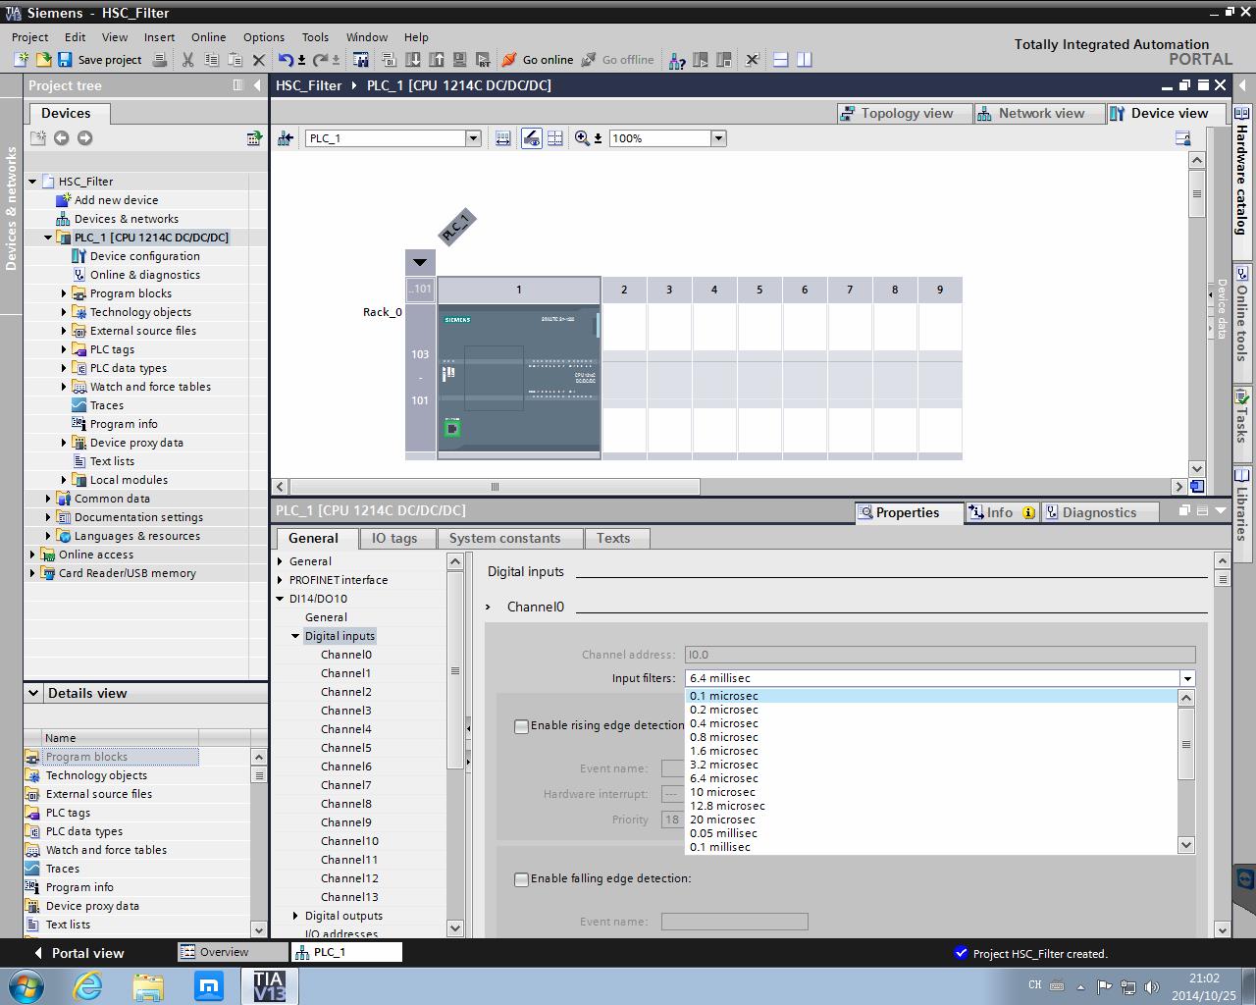Click the Undo arrow in toolbar
The image size is (1256, 1005).
(x=286, y=60)
